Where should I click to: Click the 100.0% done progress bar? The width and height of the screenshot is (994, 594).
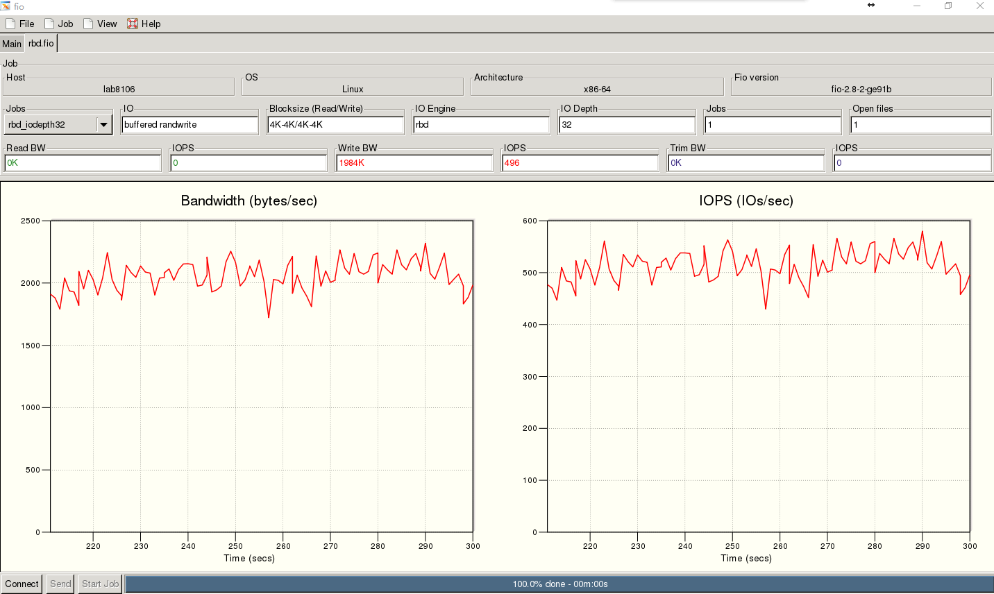tap(559, 584)
